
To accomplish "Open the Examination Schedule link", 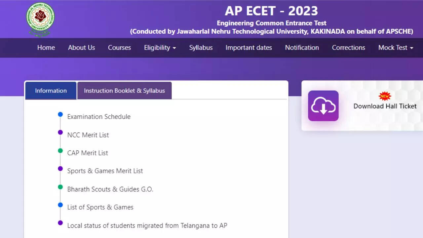I will pos(99,117).
